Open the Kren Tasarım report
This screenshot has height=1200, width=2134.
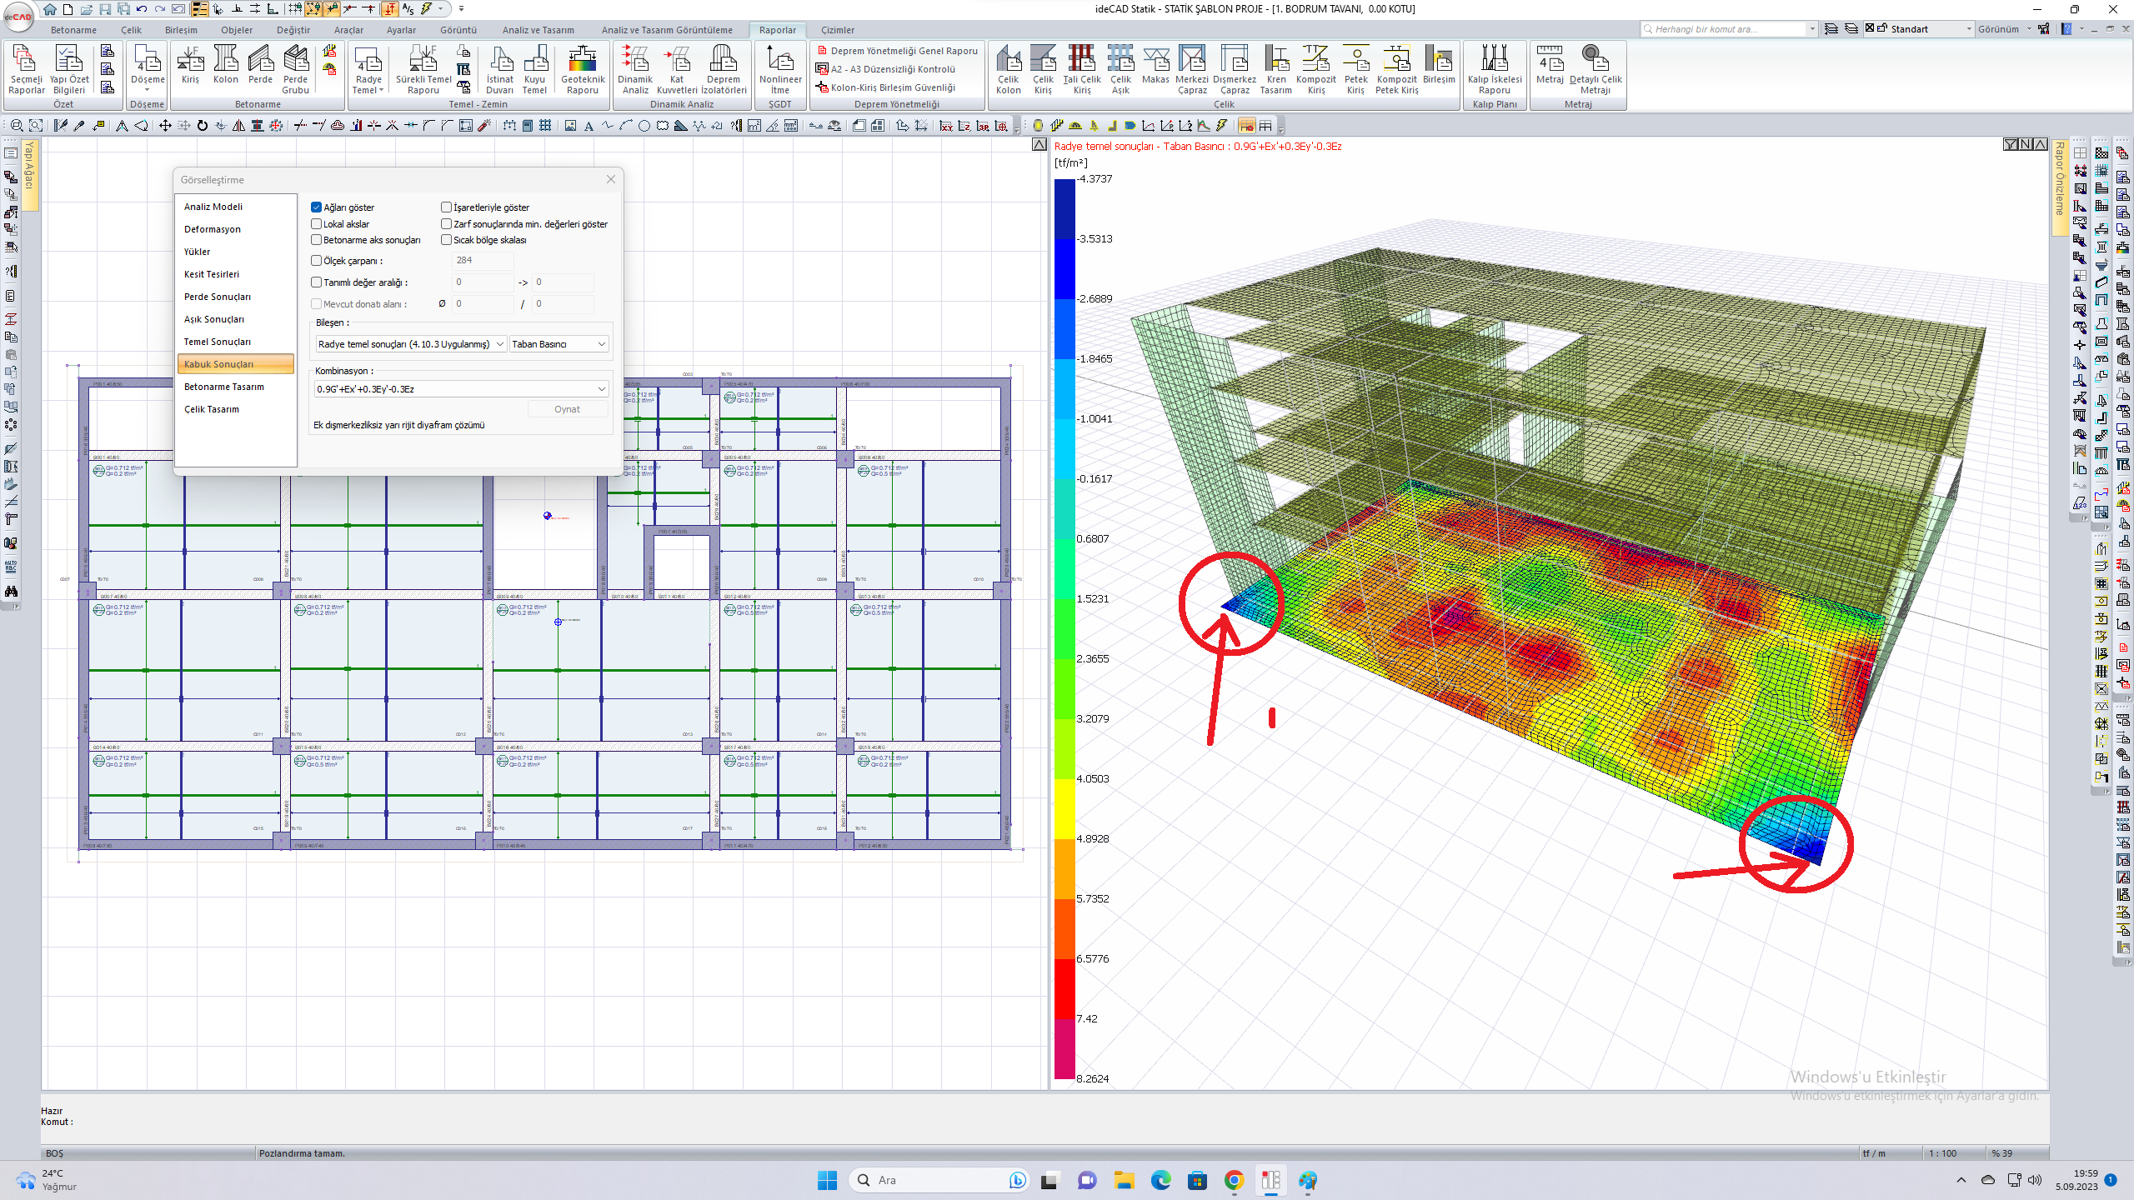tap(1275, 69)
